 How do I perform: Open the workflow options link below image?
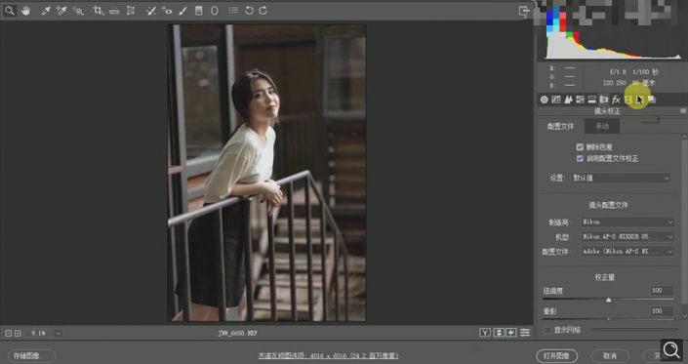tap(328, 355)
